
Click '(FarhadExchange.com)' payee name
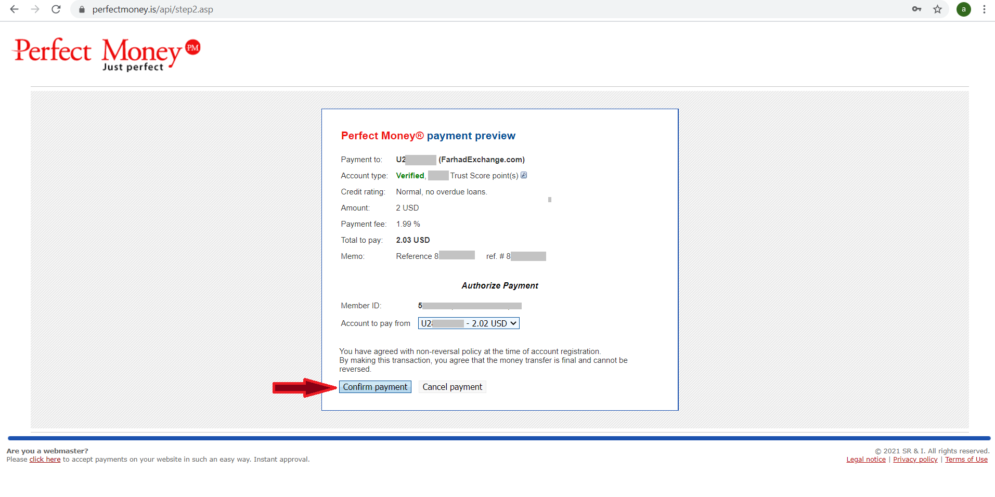coord(482,160)
